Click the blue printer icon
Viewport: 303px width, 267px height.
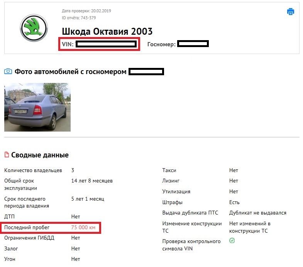290,12
